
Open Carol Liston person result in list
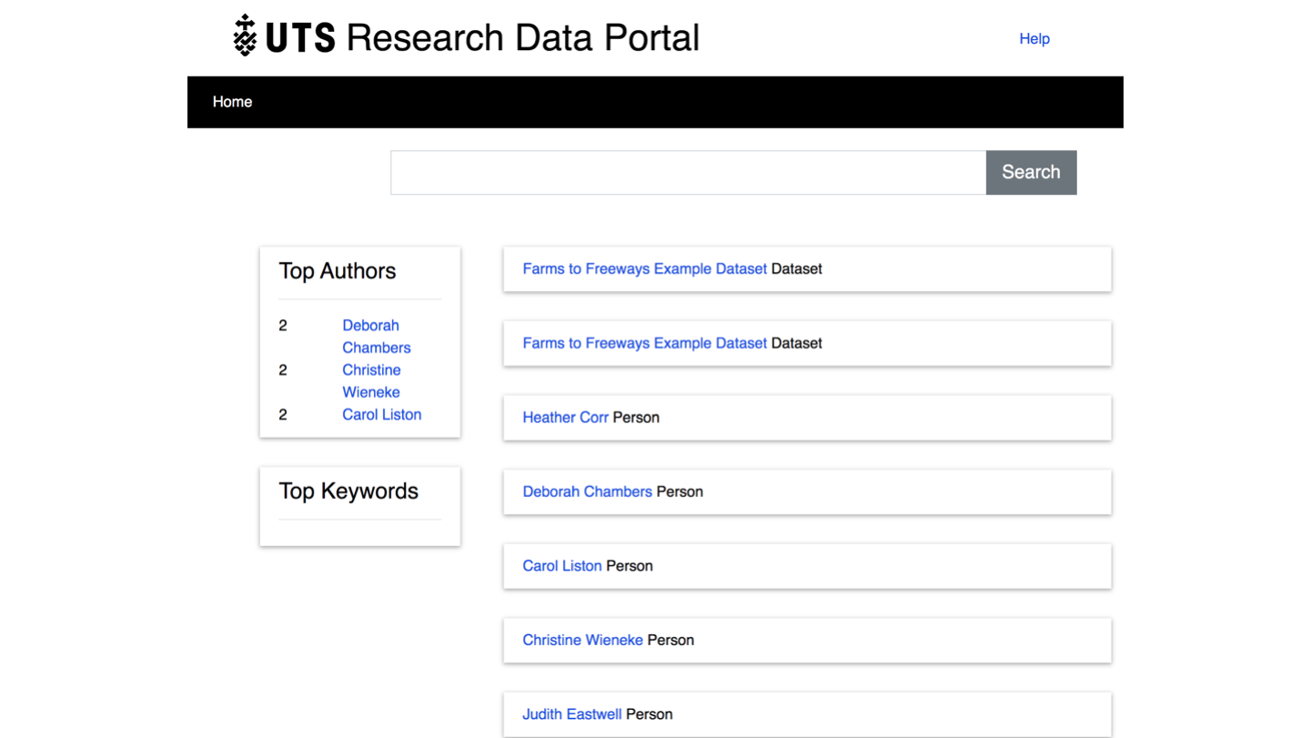click(561, 566)
